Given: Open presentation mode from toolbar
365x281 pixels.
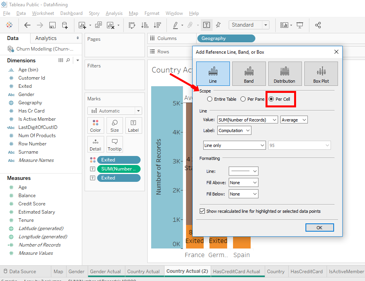Looking at the screenshot, I should coord(300,25).
